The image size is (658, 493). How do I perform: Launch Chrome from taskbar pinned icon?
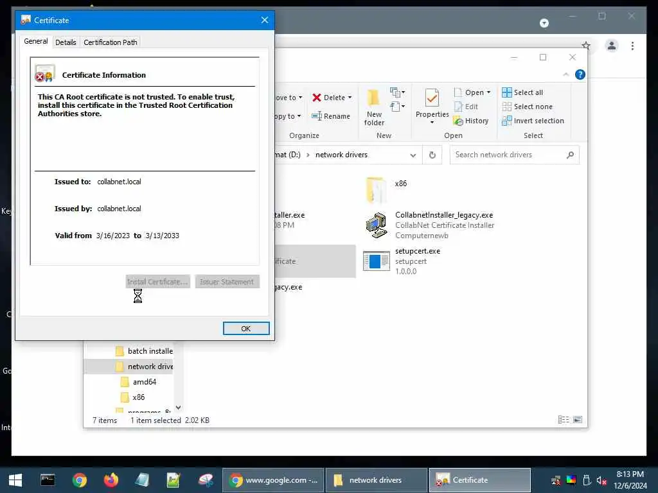[x=79, y=480]
